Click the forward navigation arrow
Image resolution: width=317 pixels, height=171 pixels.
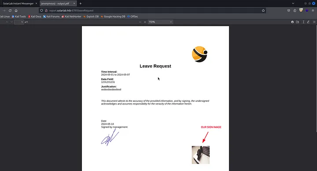4,11
